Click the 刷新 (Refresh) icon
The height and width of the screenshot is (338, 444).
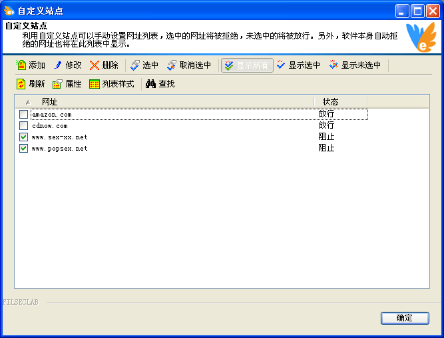(21, 84)
